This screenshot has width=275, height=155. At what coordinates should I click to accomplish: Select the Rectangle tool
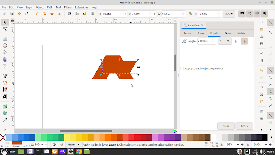pyautogui.click(x=5, y=39)
